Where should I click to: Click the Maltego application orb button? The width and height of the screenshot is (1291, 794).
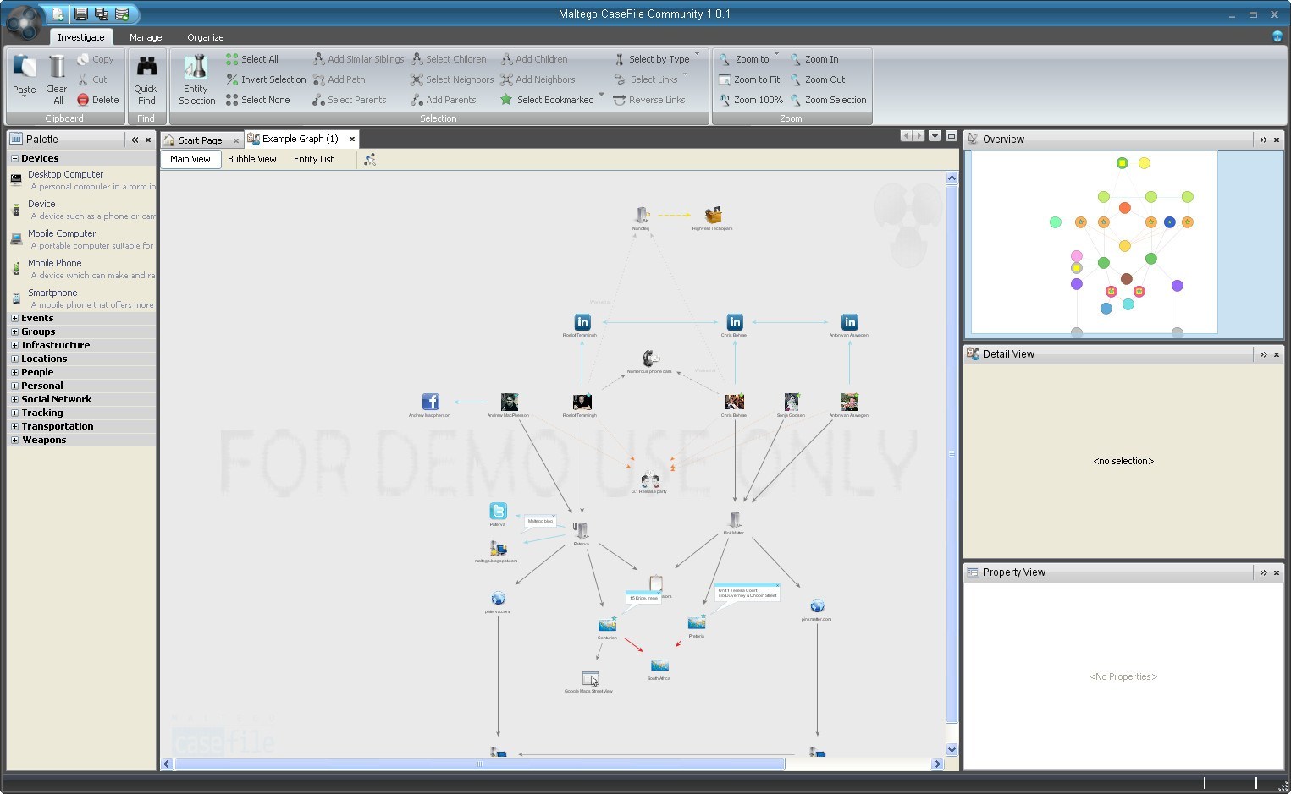click(23, 23)
